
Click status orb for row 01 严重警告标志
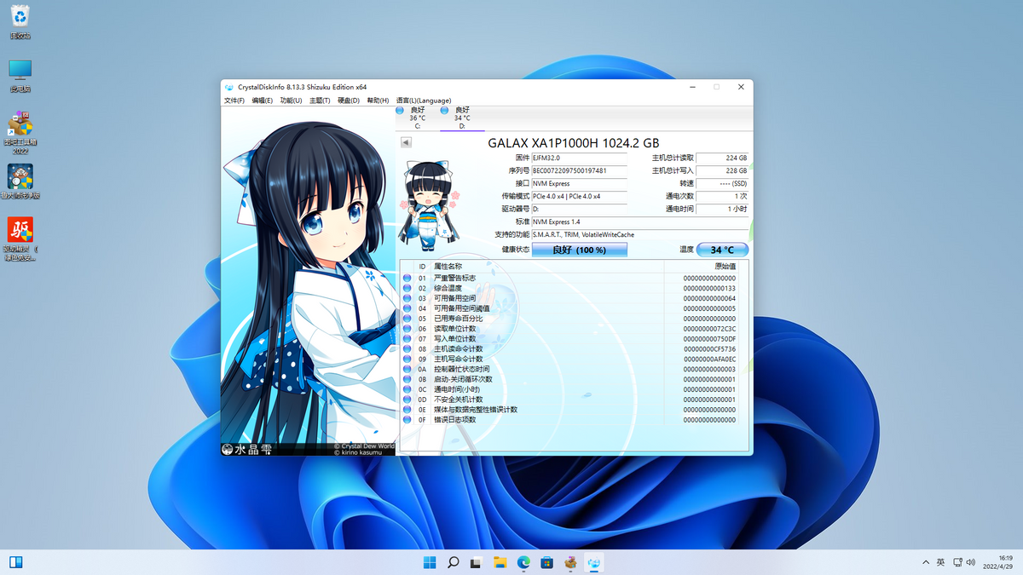coord(407,279)
